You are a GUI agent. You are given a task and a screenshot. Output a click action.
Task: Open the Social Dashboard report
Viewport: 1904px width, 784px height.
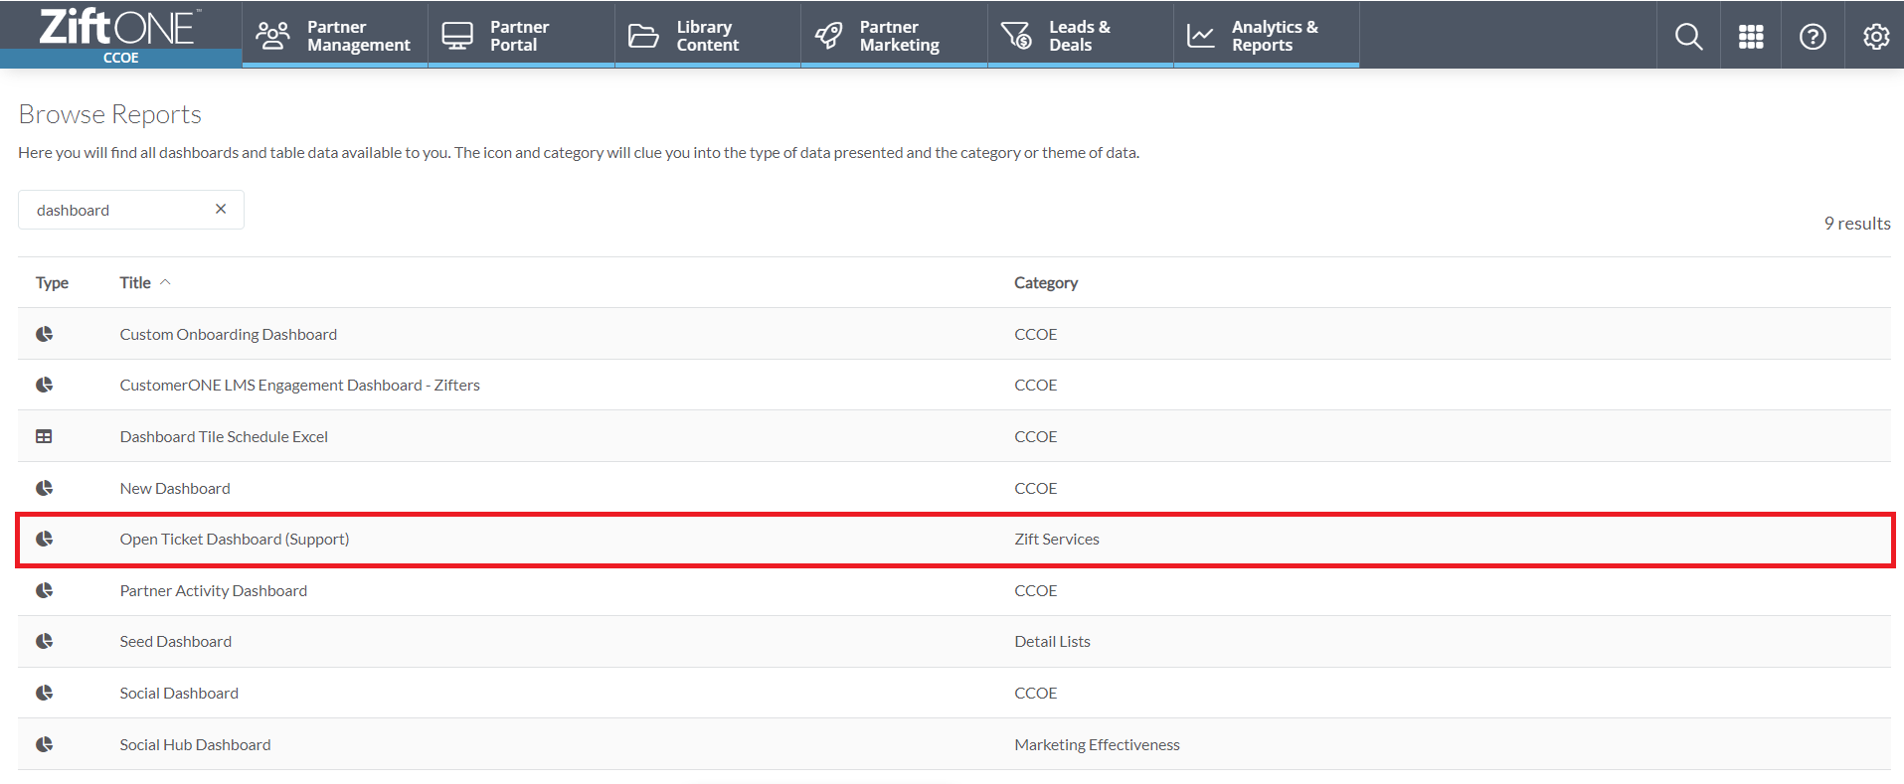coord(179,693)
